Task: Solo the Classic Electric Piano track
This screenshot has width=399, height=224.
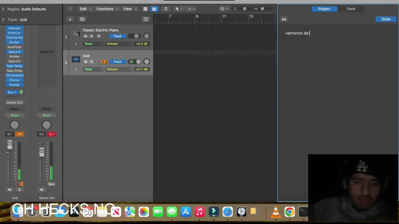Action: [x=91, y=36]
